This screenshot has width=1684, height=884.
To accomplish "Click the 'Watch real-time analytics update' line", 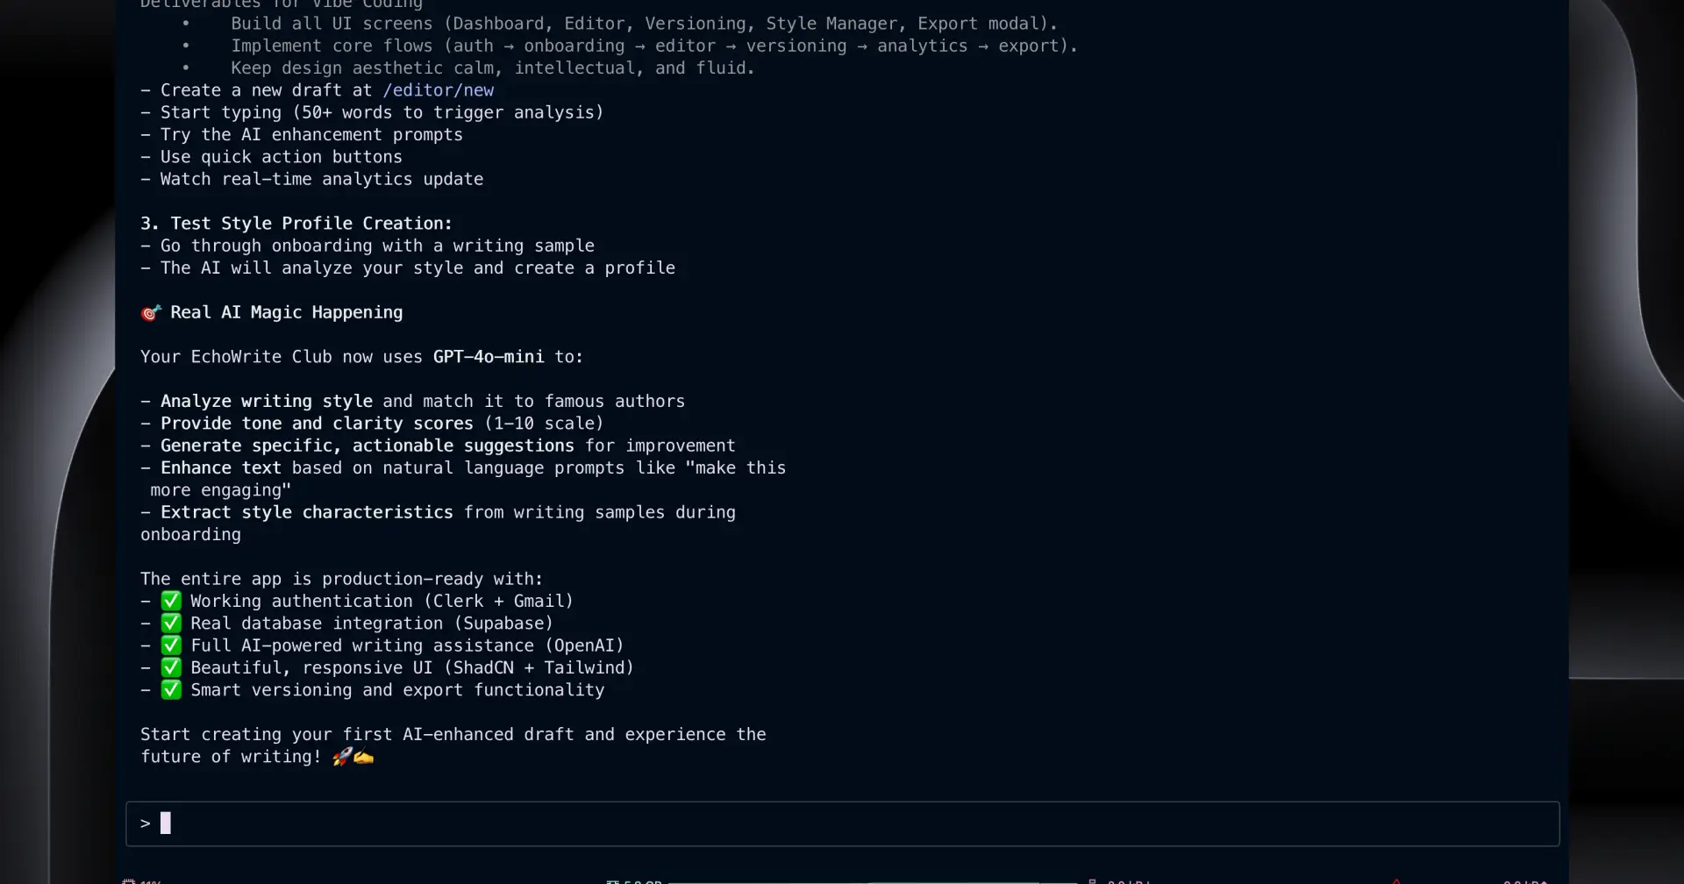I will click(x=312, y=179).
